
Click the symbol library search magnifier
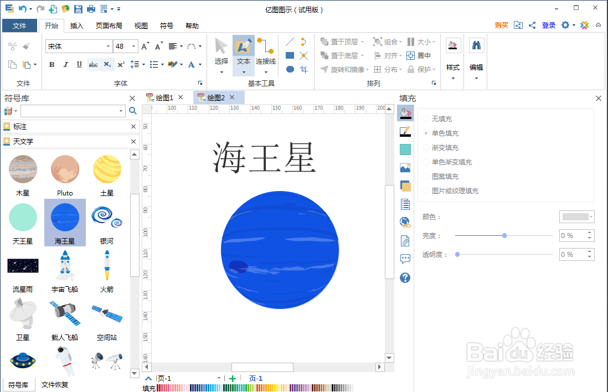(132, 111)
